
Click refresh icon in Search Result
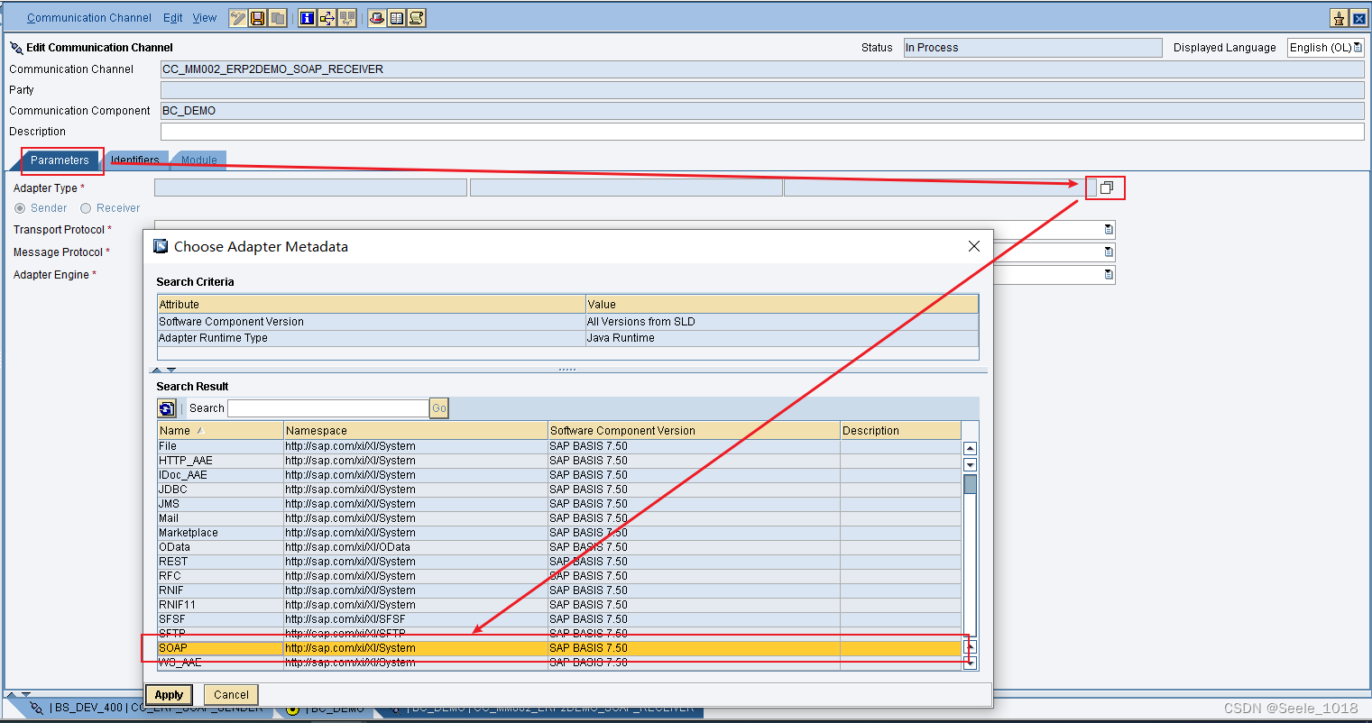[x=167, y=408]
